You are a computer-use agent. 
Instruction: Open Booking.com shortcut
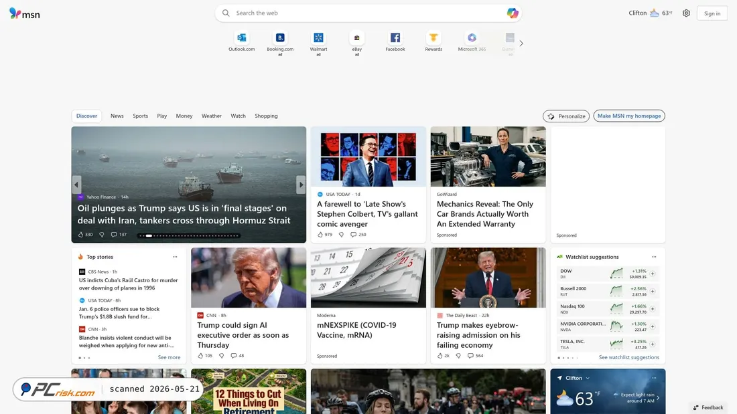click(x=280, y=43)
